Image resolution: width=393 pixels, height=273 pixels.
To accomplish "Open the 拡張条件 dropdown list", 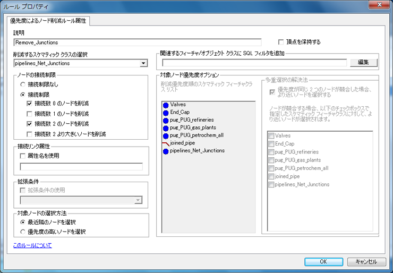I will coord(138,200).
